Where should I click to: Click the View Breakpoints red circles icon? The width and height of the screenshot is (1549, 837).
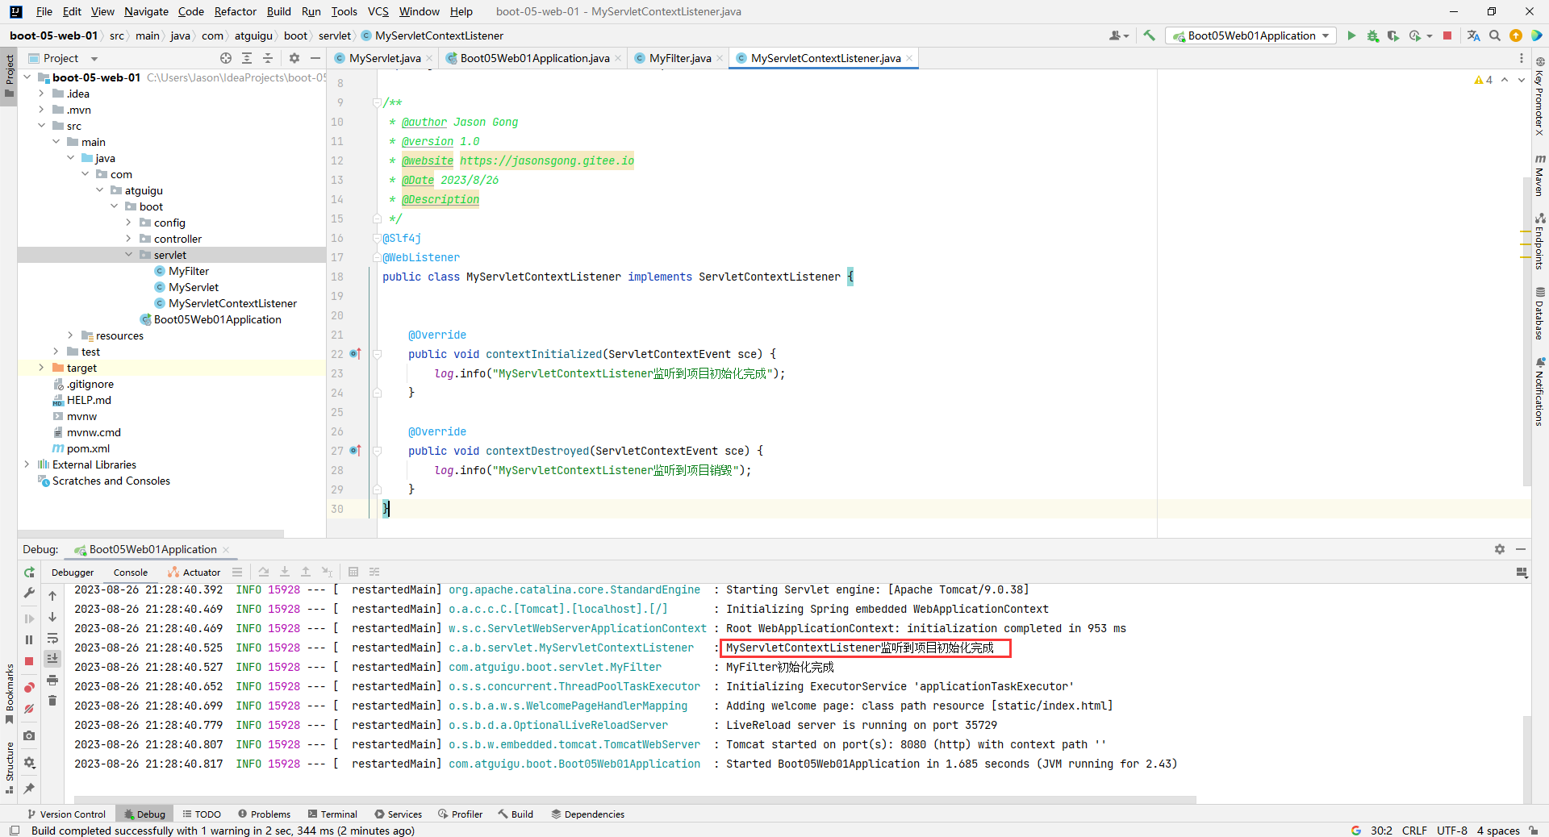(x=29, y=687)
